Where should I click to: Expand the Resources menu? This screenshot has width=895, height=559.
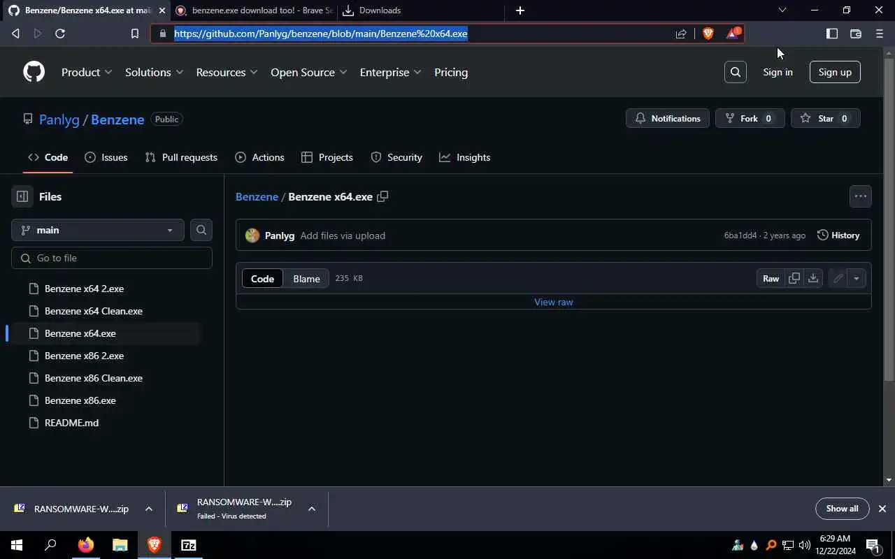227,72
